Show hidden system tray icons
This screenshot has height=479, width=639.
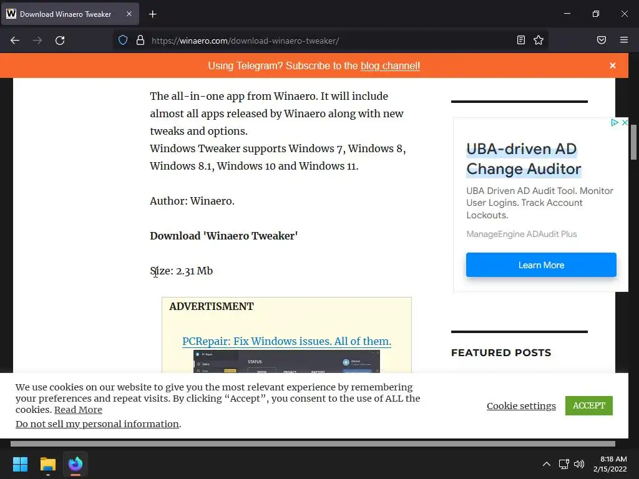click(547, 464)
